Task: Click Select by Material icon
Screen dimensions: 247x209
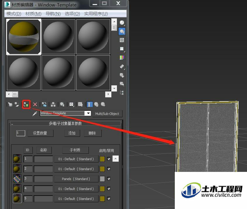Action: coord(122,84)
